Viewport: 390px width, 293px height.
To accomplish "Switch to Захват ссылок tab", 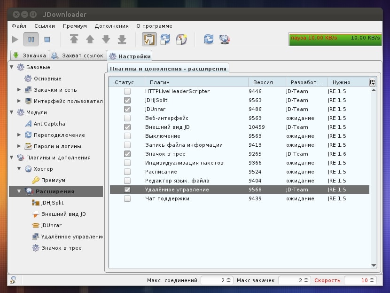I will click(x=78, y=55).
